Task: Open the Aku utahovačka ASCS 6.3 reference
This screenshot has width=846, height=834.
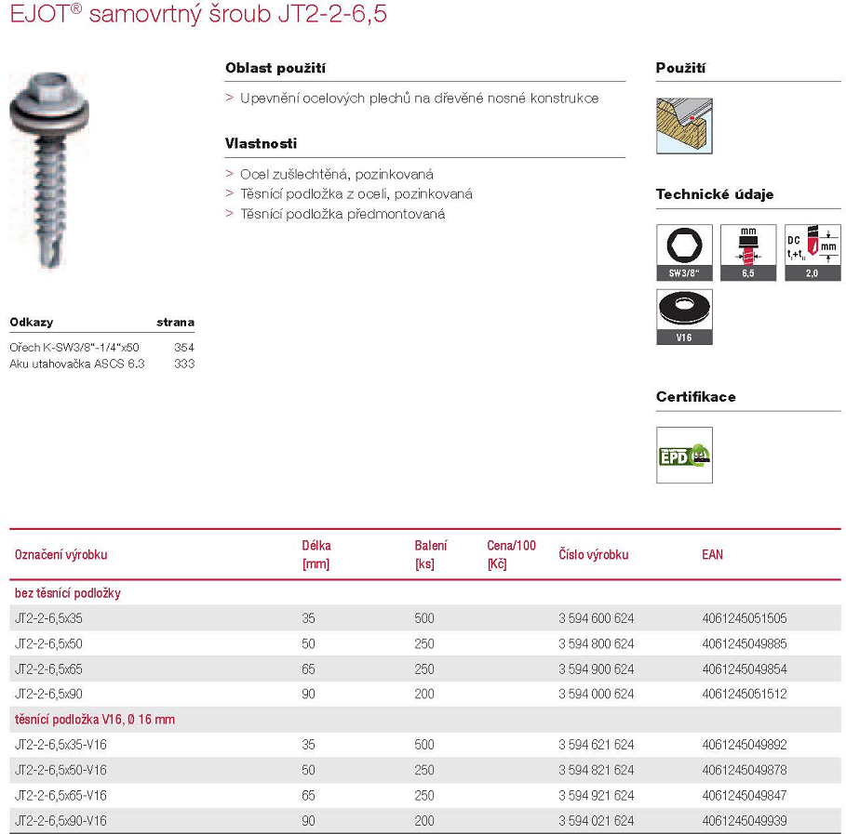Action: (76, 364)
